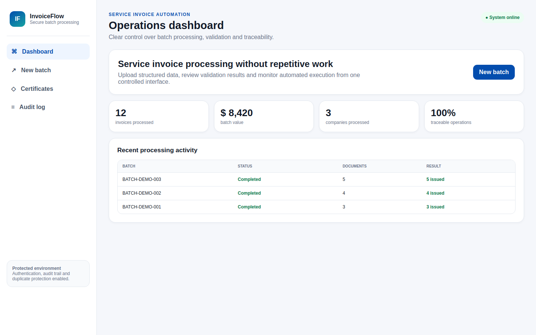Click the BATCH column header

tap(129, 166)
